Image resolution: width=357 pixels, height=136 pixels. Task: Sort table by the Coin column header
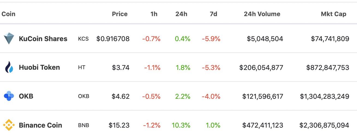[8, 14]
